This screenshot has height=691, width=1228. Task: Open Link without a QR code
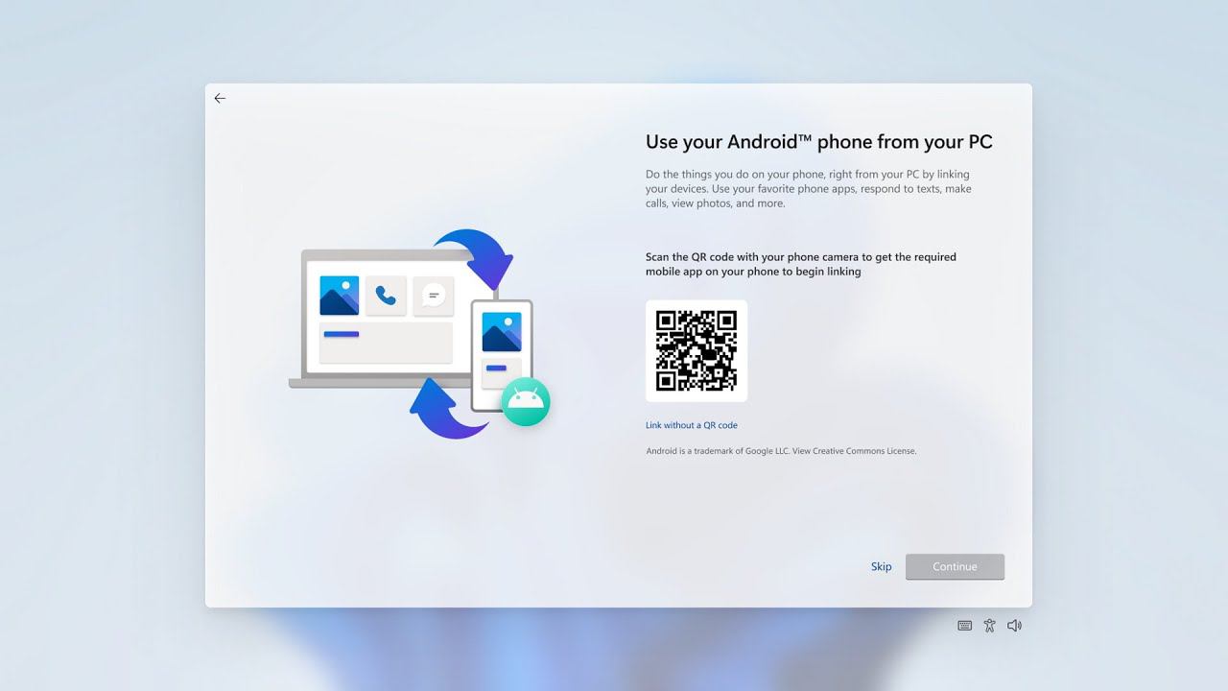click(x=692, y=425)
